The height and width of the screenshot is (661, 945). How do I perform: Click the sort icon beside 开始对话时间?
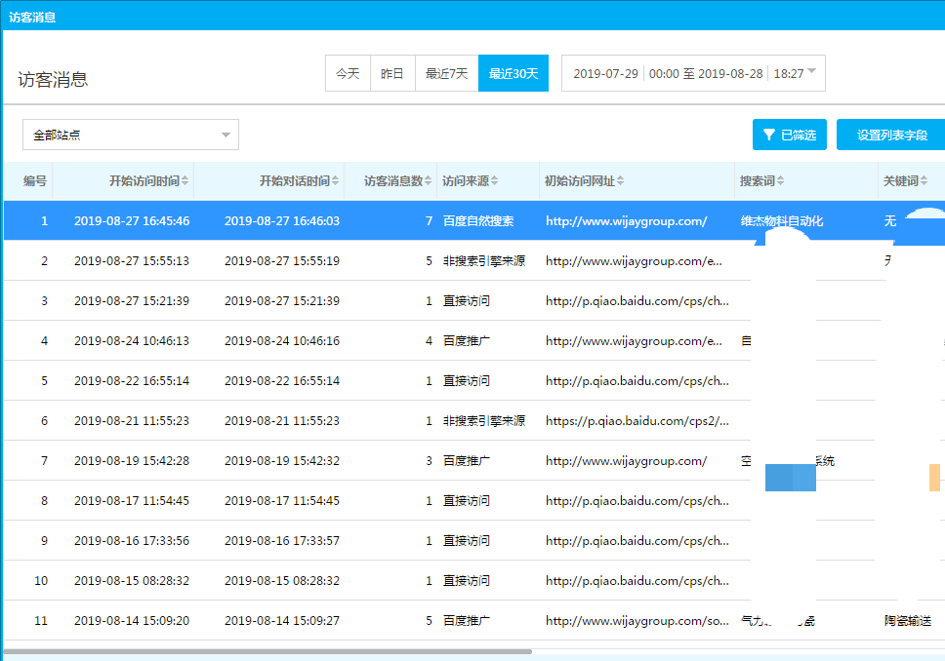click(x=336, y=181)
